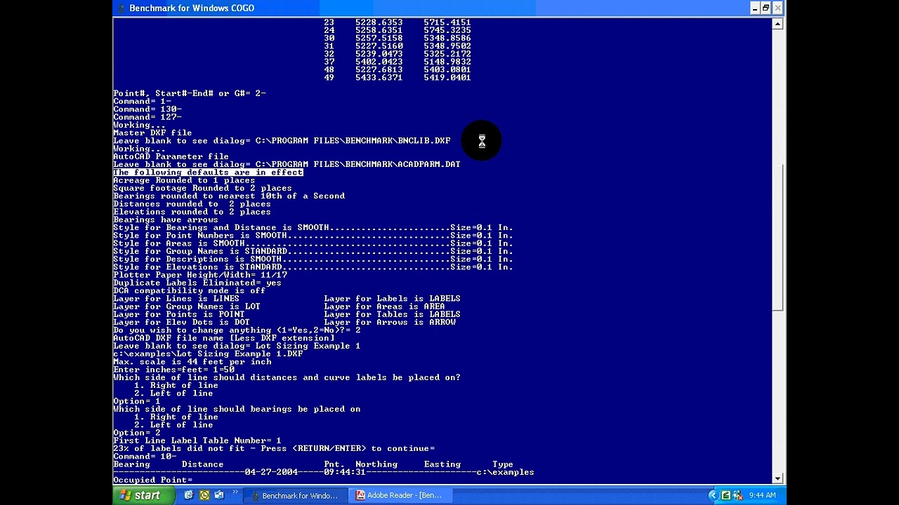Click the Show Desktop quick launch icon
This screenshot has width=899, height=505.
tap(220, 495)
